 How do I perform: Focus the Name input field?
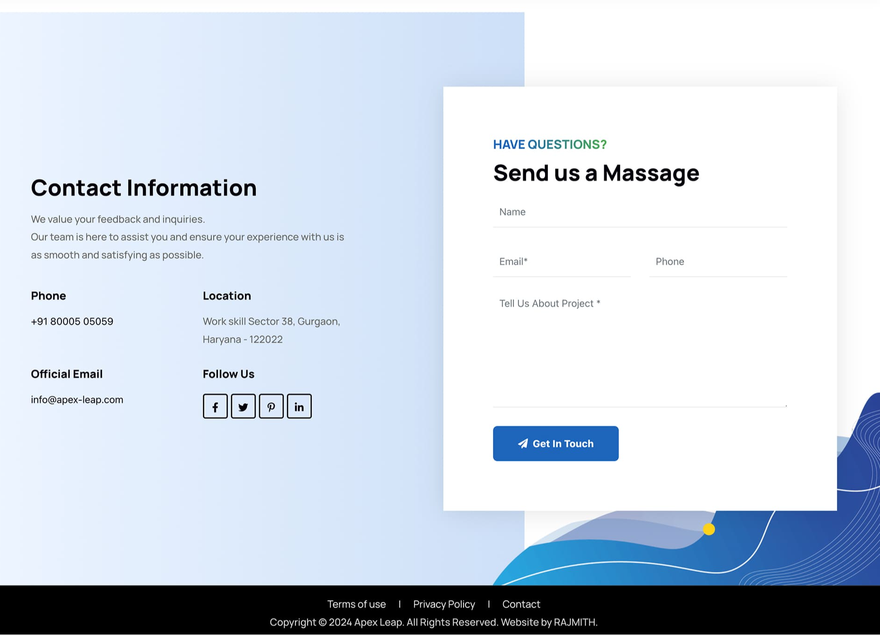point(640,213)
